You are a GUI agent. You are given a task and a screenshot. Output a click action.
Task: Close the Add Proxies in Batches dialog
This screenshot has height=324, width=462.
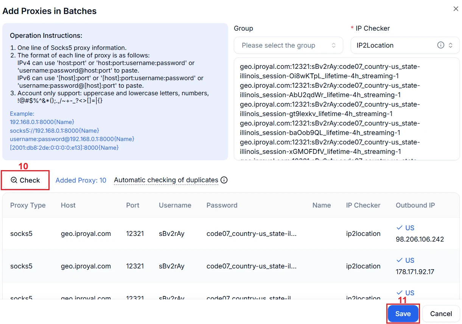tap(456, 9)
